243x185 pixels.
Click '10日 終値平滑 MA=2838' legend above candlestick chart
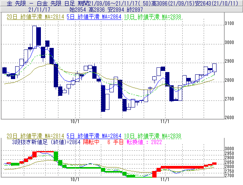153,17
